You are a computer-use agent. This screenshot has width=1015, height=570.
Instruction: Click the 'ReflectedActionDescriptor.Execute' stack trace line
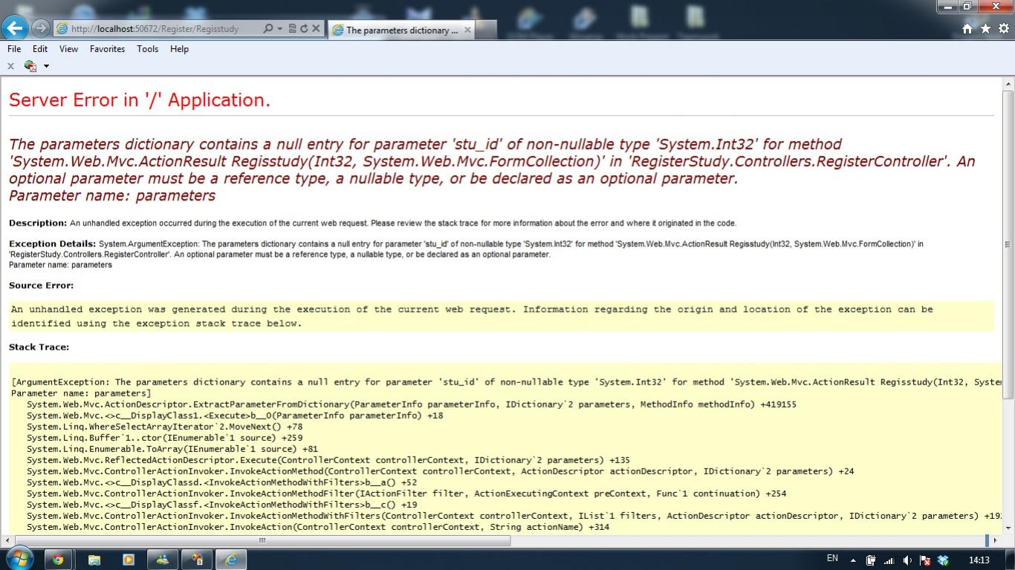(x=328, y=460)
